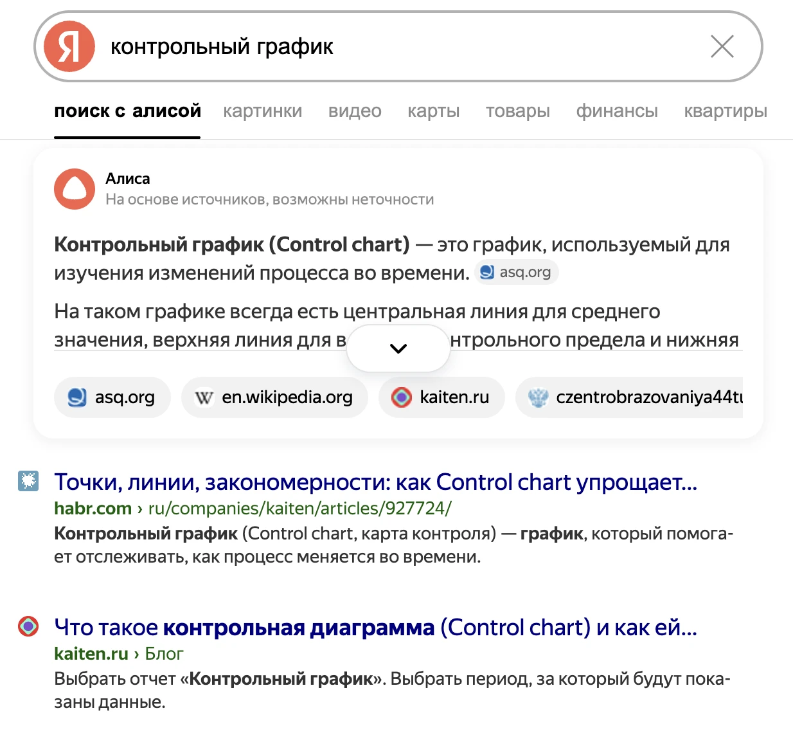Select the финансы tab
This screenshot has width=793, height=742.
[x=616, y=111]
